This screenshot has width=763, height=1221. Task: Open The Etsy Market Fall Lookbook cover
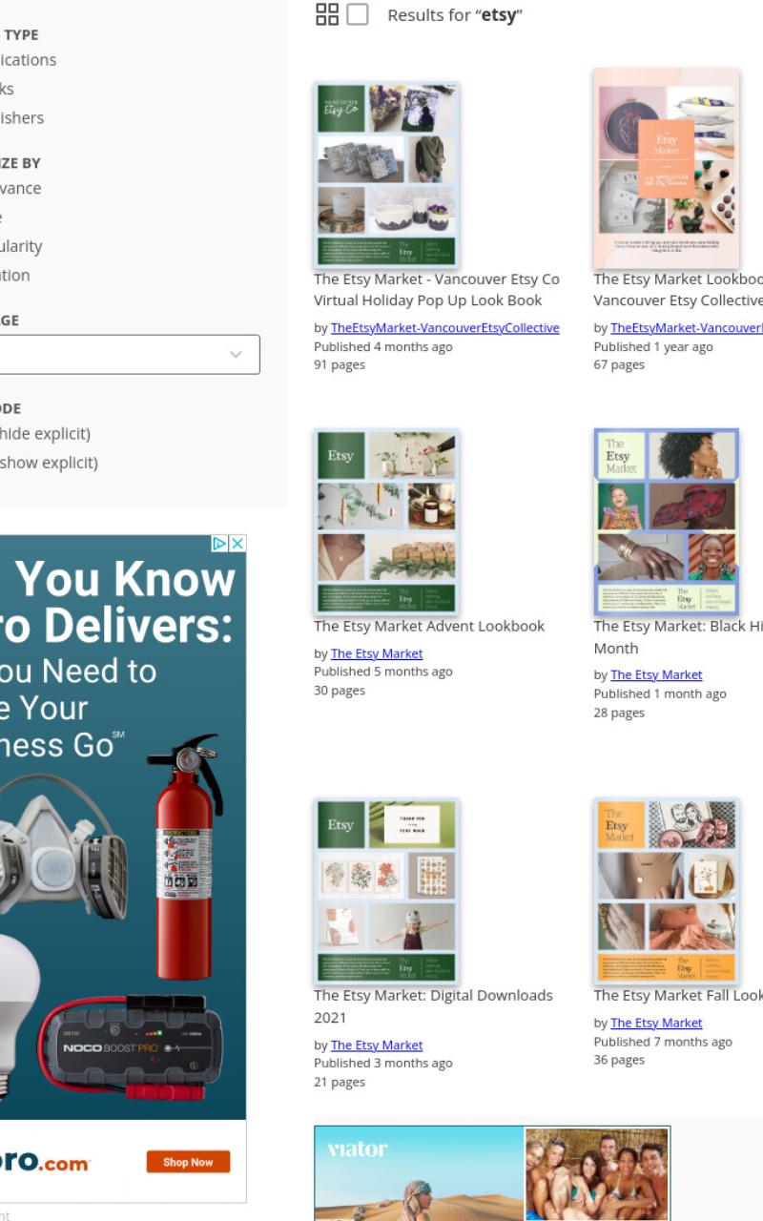[666, 891]
